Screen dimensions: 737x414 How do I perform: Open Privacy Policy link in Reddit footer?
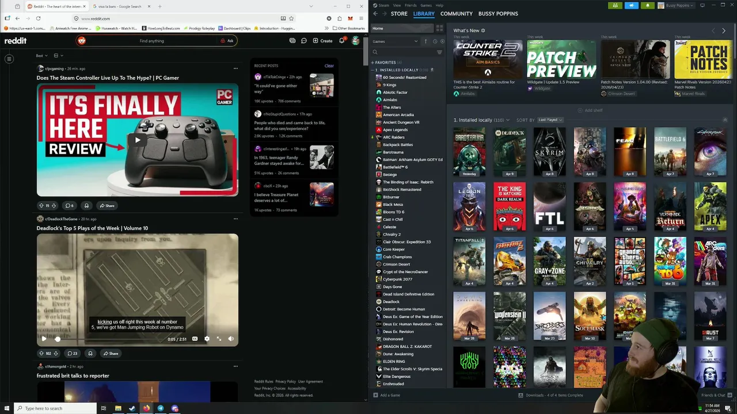point(286,381)
